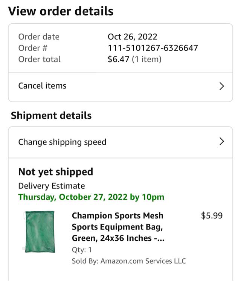Open Change shipping speed option

tap(62, 142)
